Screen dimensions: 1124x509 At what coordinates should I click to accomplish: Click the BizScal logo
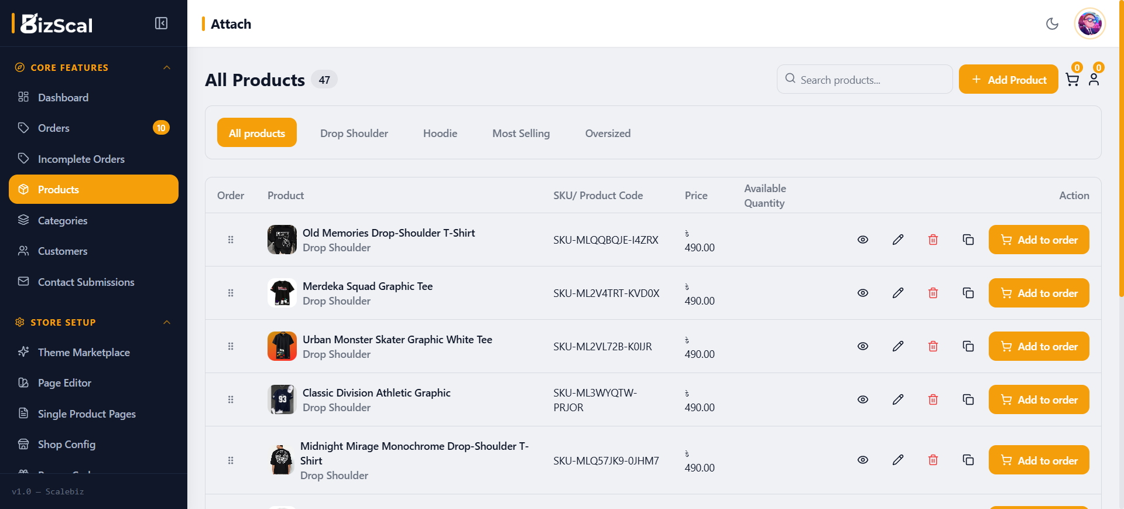click(52, 23)
